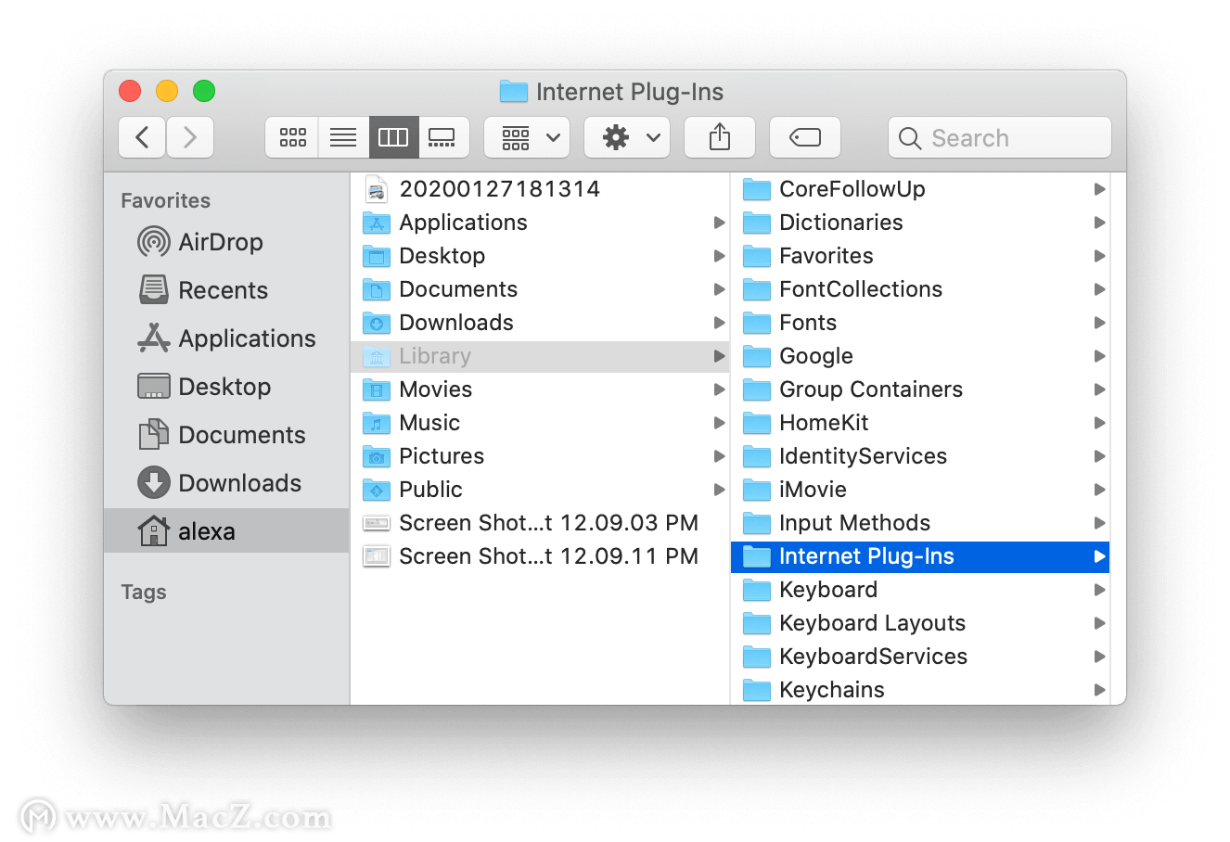Open the Keyboard folder
The width and height of the screenshot is (1230, 842).
coord(920,590)
